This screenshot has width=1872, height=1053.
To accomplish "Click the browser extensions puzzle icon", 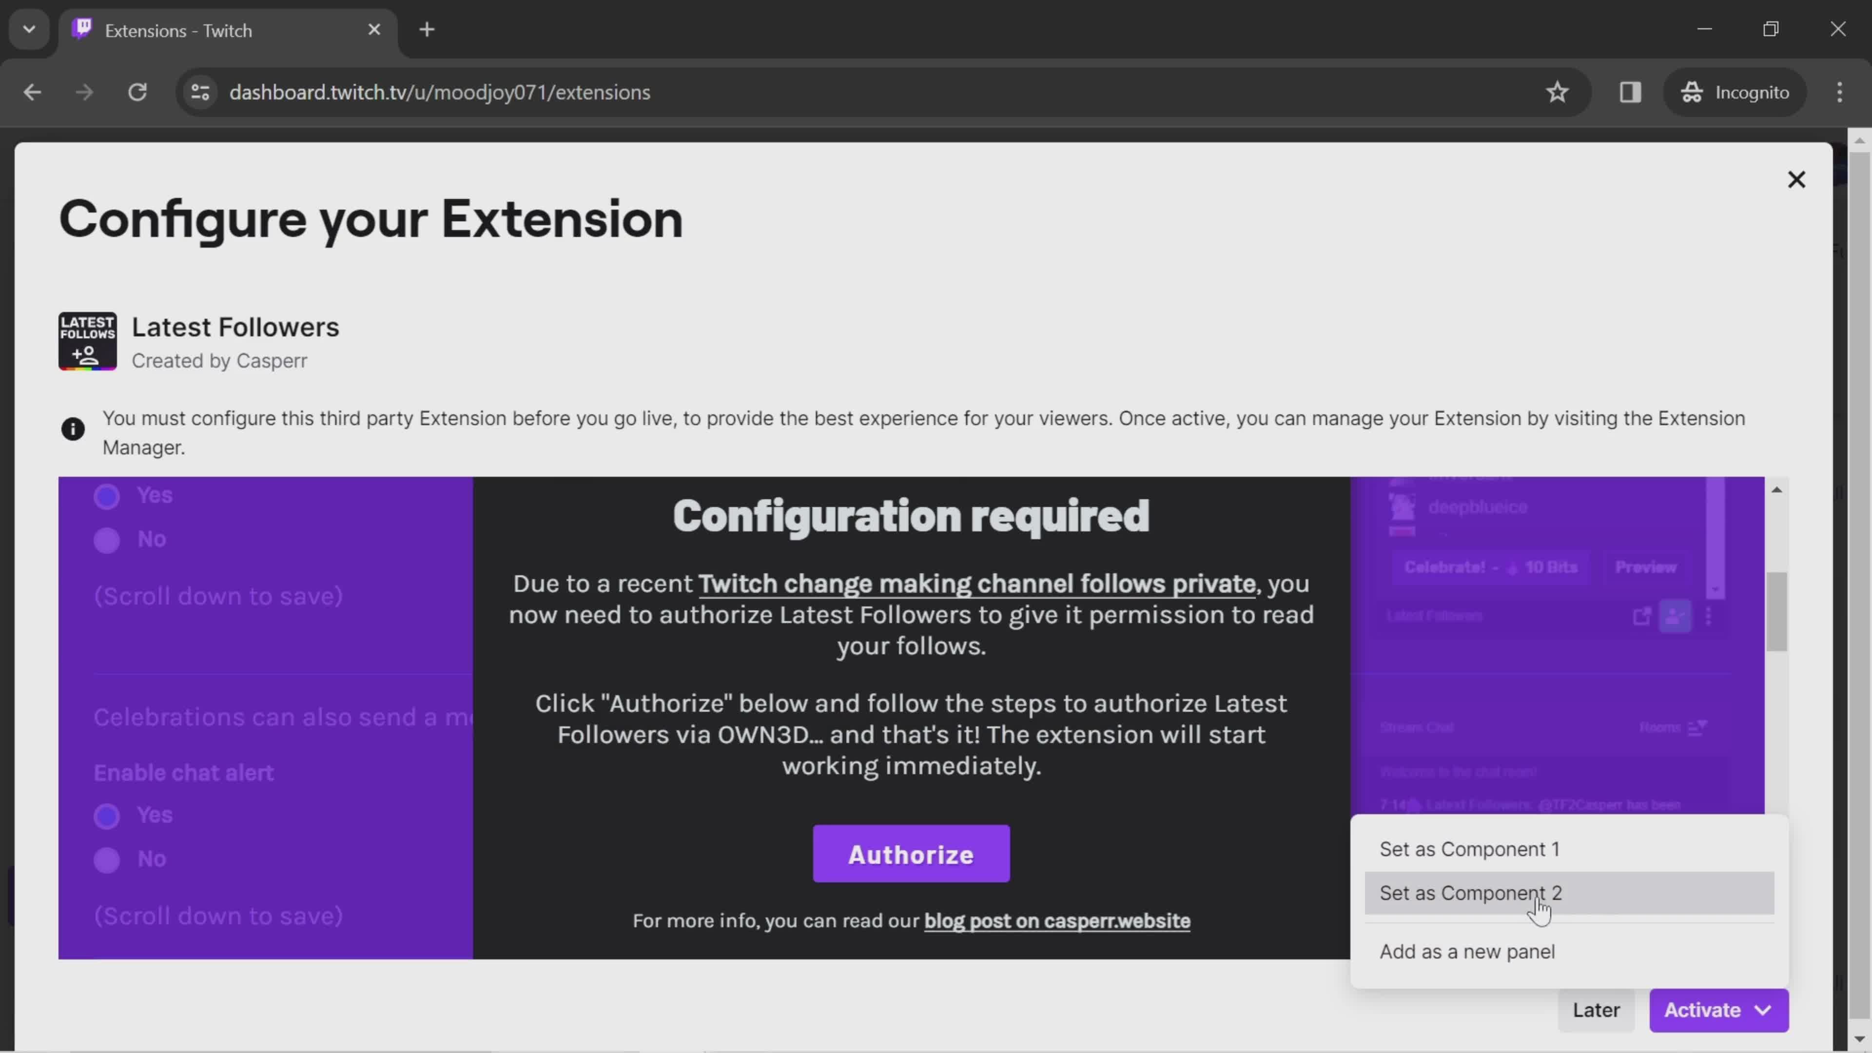I will [1630, 91].
